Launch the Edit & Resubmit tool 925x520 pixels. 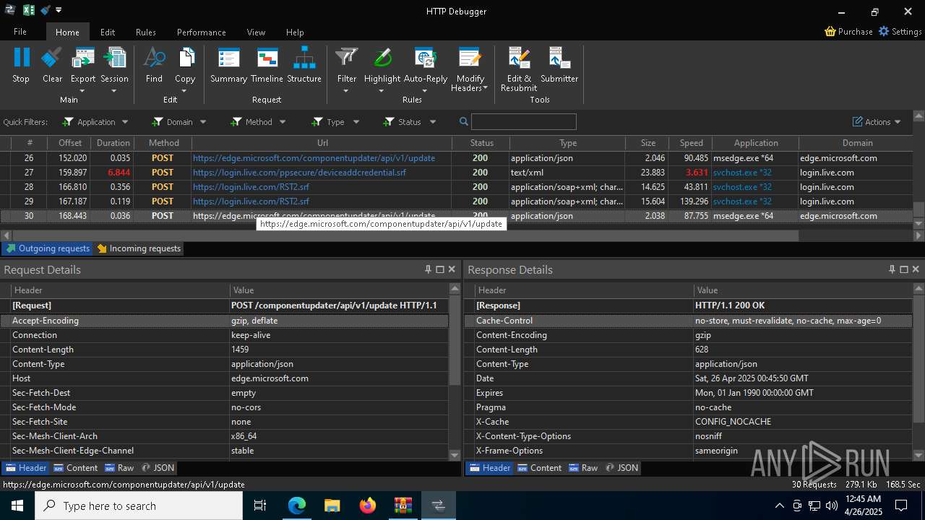click(519, 69)
